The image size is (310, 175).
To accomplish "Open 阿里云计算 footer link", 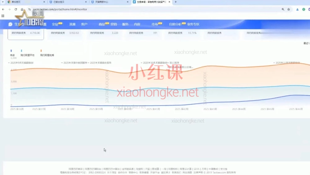I will click(x=186, y=169).
